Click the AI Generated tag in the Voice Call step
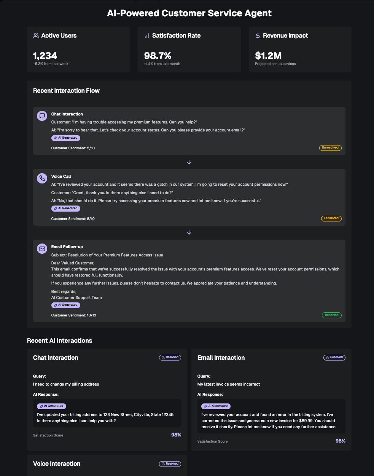This screenshot has width=374, height=476. pyautogui.click(x=66, y=209)
